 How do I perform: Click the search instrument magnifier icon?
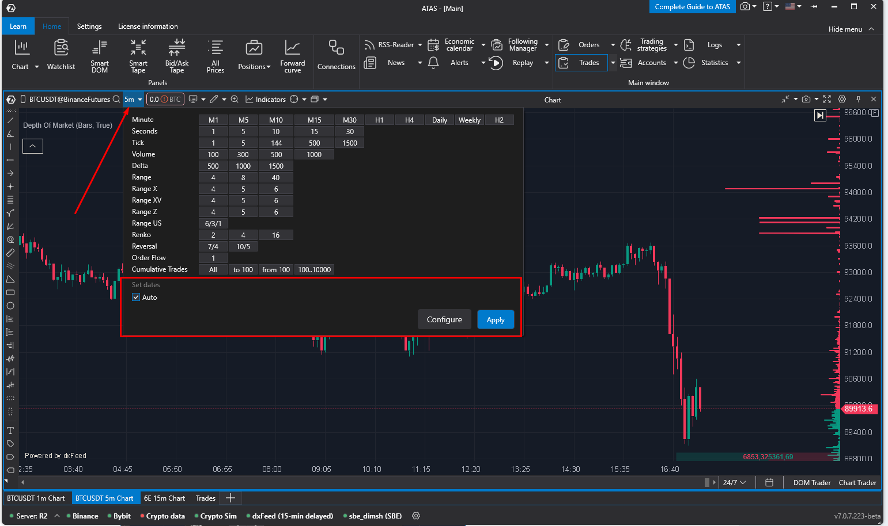pos(116,99)
